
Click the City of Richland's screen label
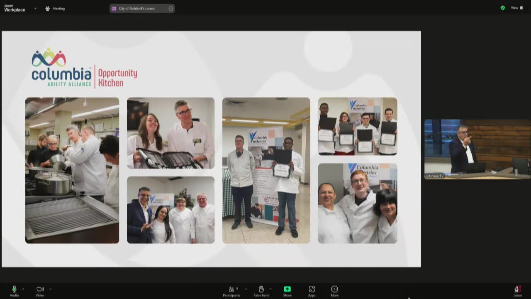point(136,8)
